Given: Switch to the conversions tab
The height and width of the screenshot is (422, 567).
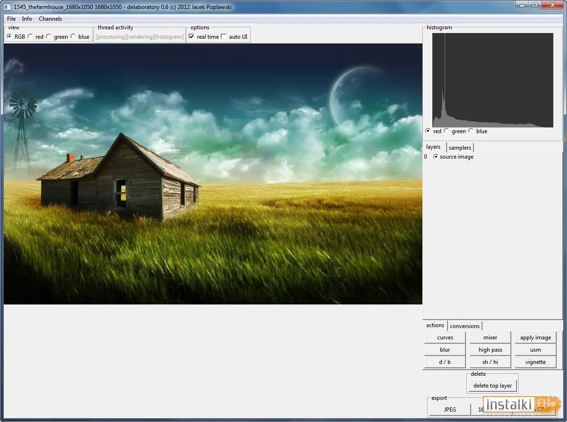Looking at the screenshot, I should (x=464, y=326).
